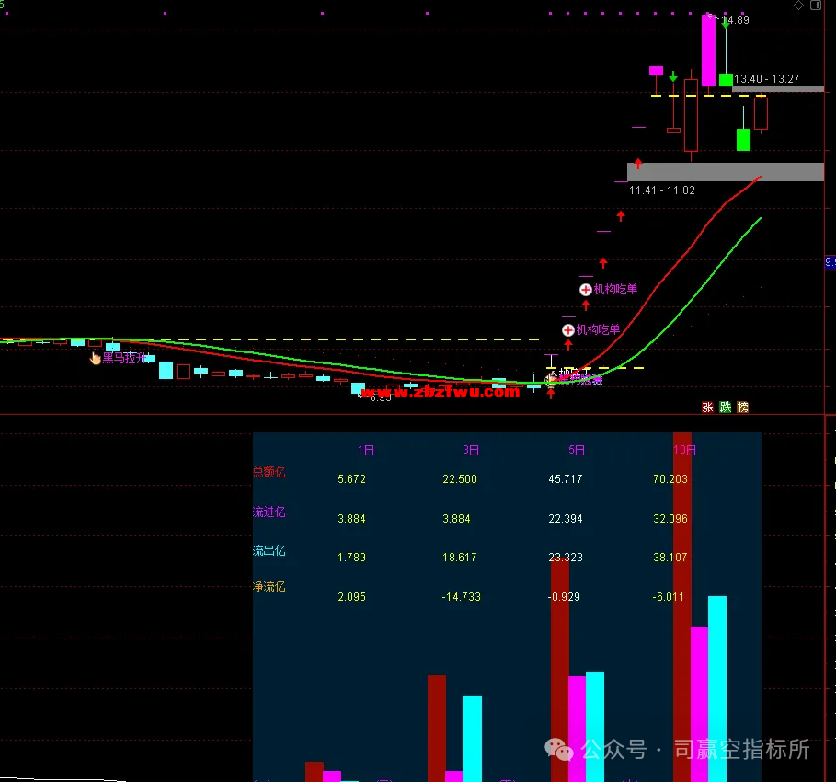Select the lower 机构吃单 signal label

coord(598,329)
